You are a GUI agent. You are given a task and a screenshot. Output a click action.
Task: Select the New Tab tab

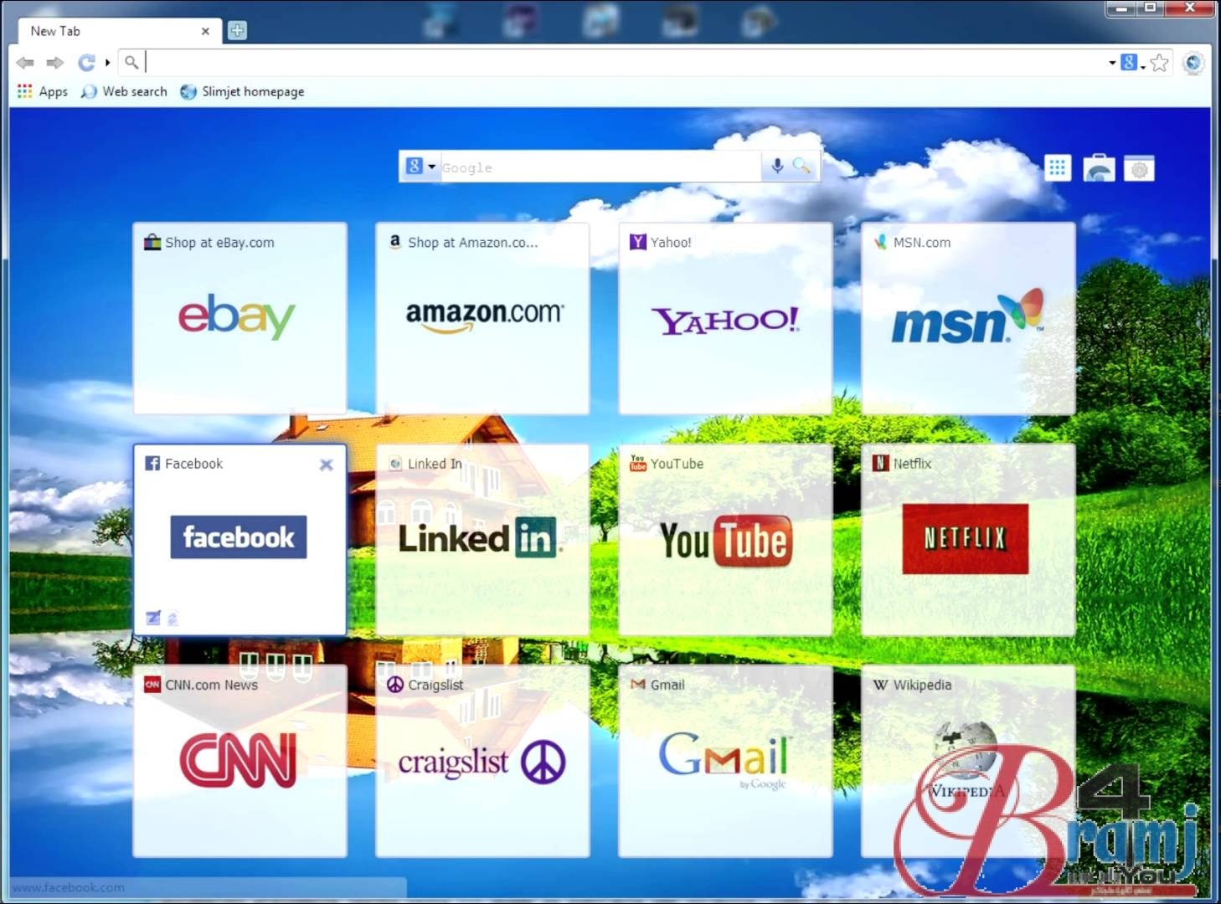tap(120, 31)
